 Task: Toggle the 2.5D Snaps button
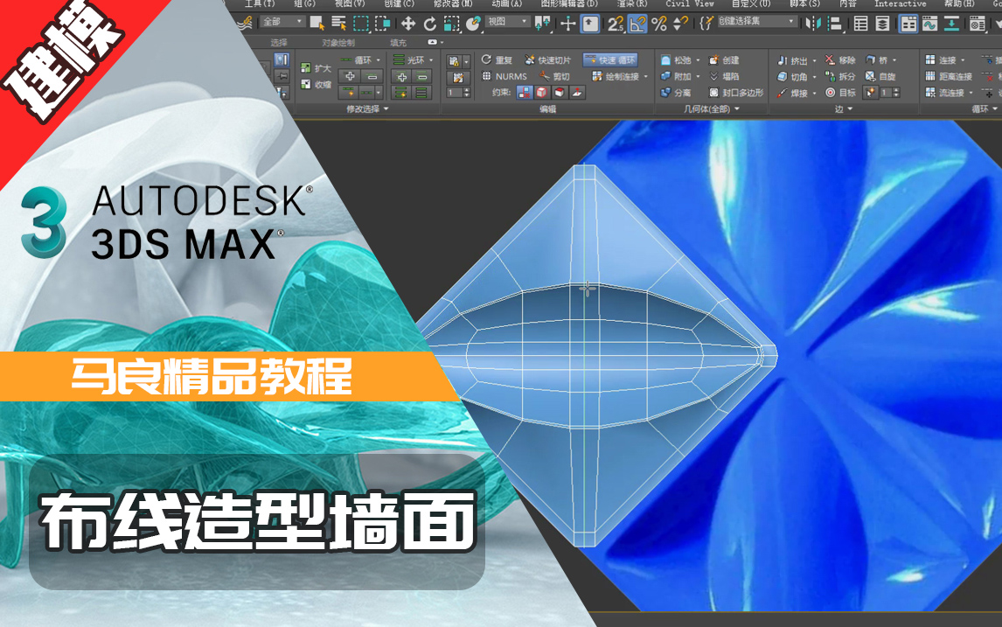click(615, 24)
